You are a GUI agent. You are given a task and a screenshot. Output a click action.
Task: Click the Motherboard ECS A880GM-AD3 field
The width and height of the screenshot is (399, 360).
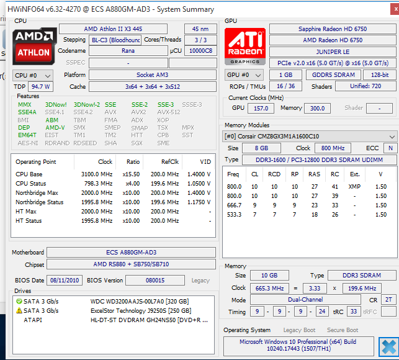(132, 252)
